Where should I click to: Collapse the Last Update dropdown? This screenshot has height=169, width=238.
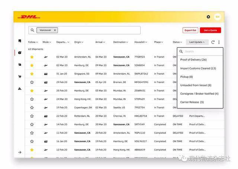(197, 42)
